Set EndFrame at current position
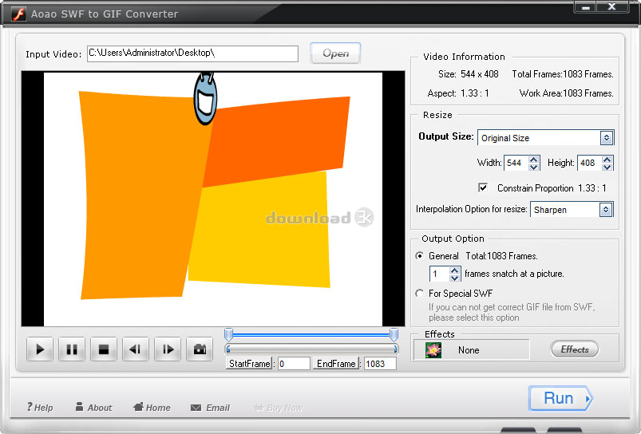This screenshot has width=641, height=434. [336, 363]
